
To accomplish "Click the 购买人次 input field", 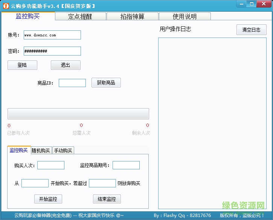I will (x=51, y=165).
